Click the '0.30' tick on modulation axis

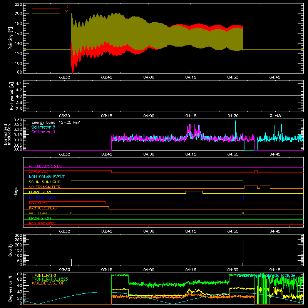18,120
